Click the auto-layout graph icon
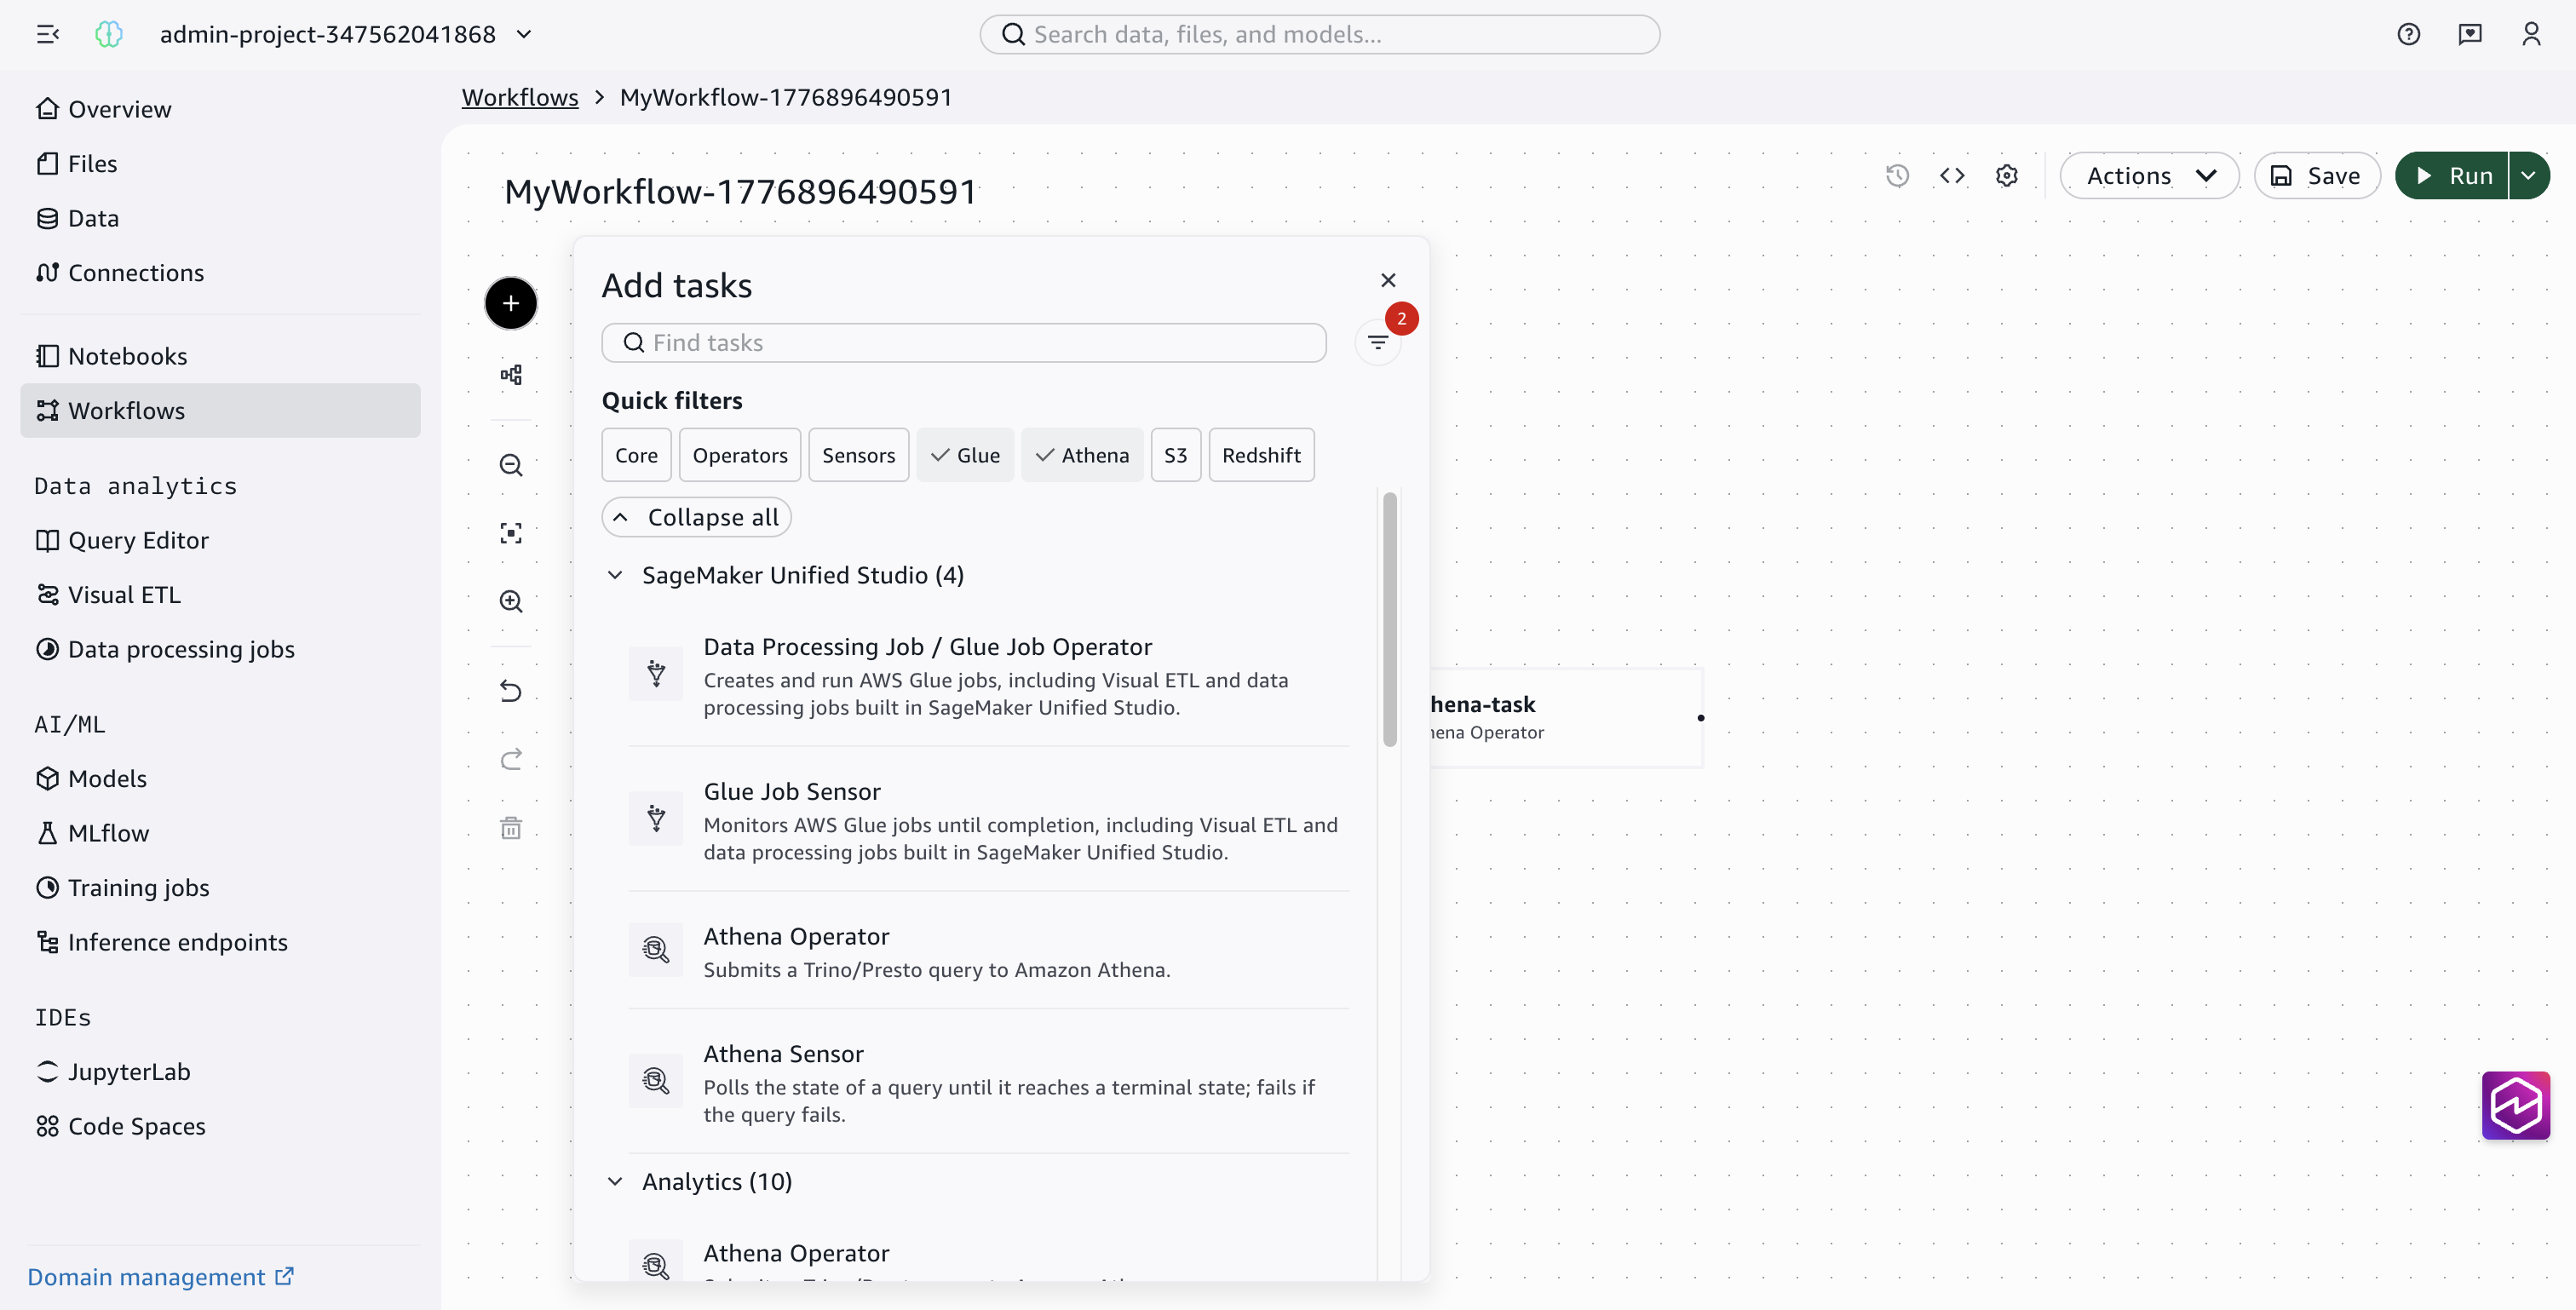Image resolution: width=2576 pixels, height=1310 pixels. pos(511,375)
